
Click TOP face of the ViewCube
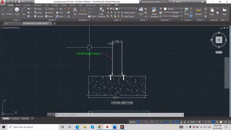219,40
